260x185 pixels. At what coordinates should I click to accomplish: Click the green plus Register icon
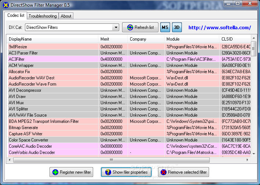coord(55,172)
